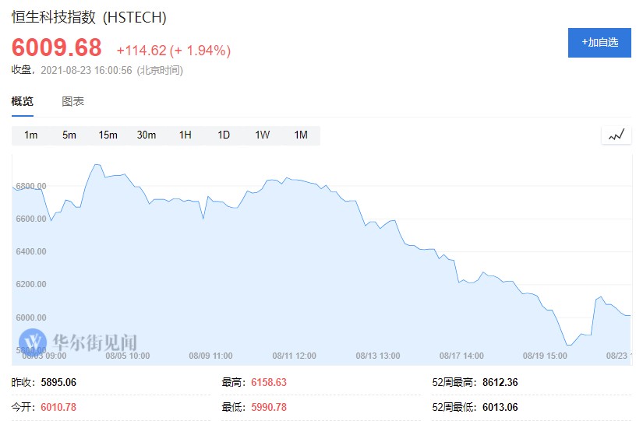Image resolution: width=643 pixels, height=421 pixels.
Task: Click the line chart type icon
Action: 616,135
